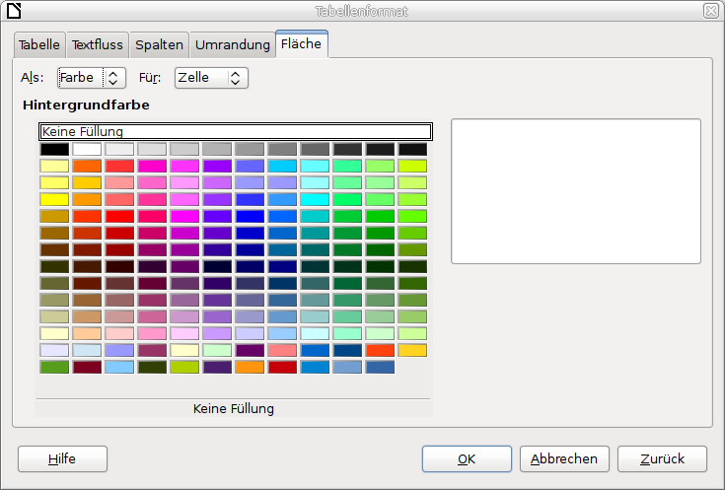This screenshot has height=490, width=725.
Task: Activate the Fläche tab
Action: click(302, 44)
